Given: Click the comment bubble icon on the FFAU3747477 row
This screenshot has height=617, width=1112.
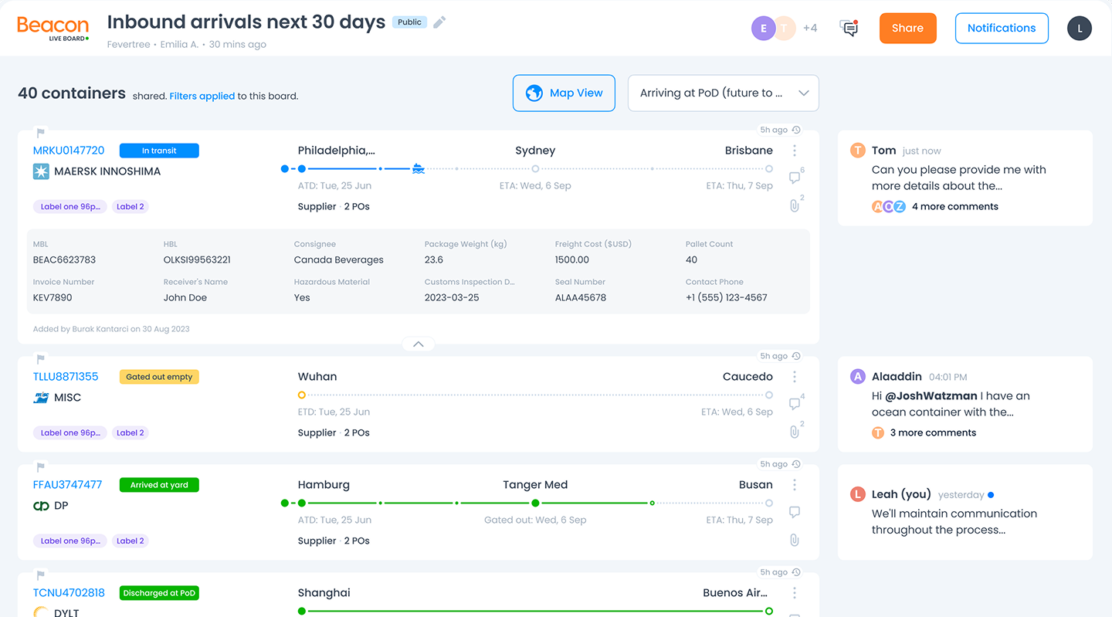Looking at the screenshot, I should (794, 512).
